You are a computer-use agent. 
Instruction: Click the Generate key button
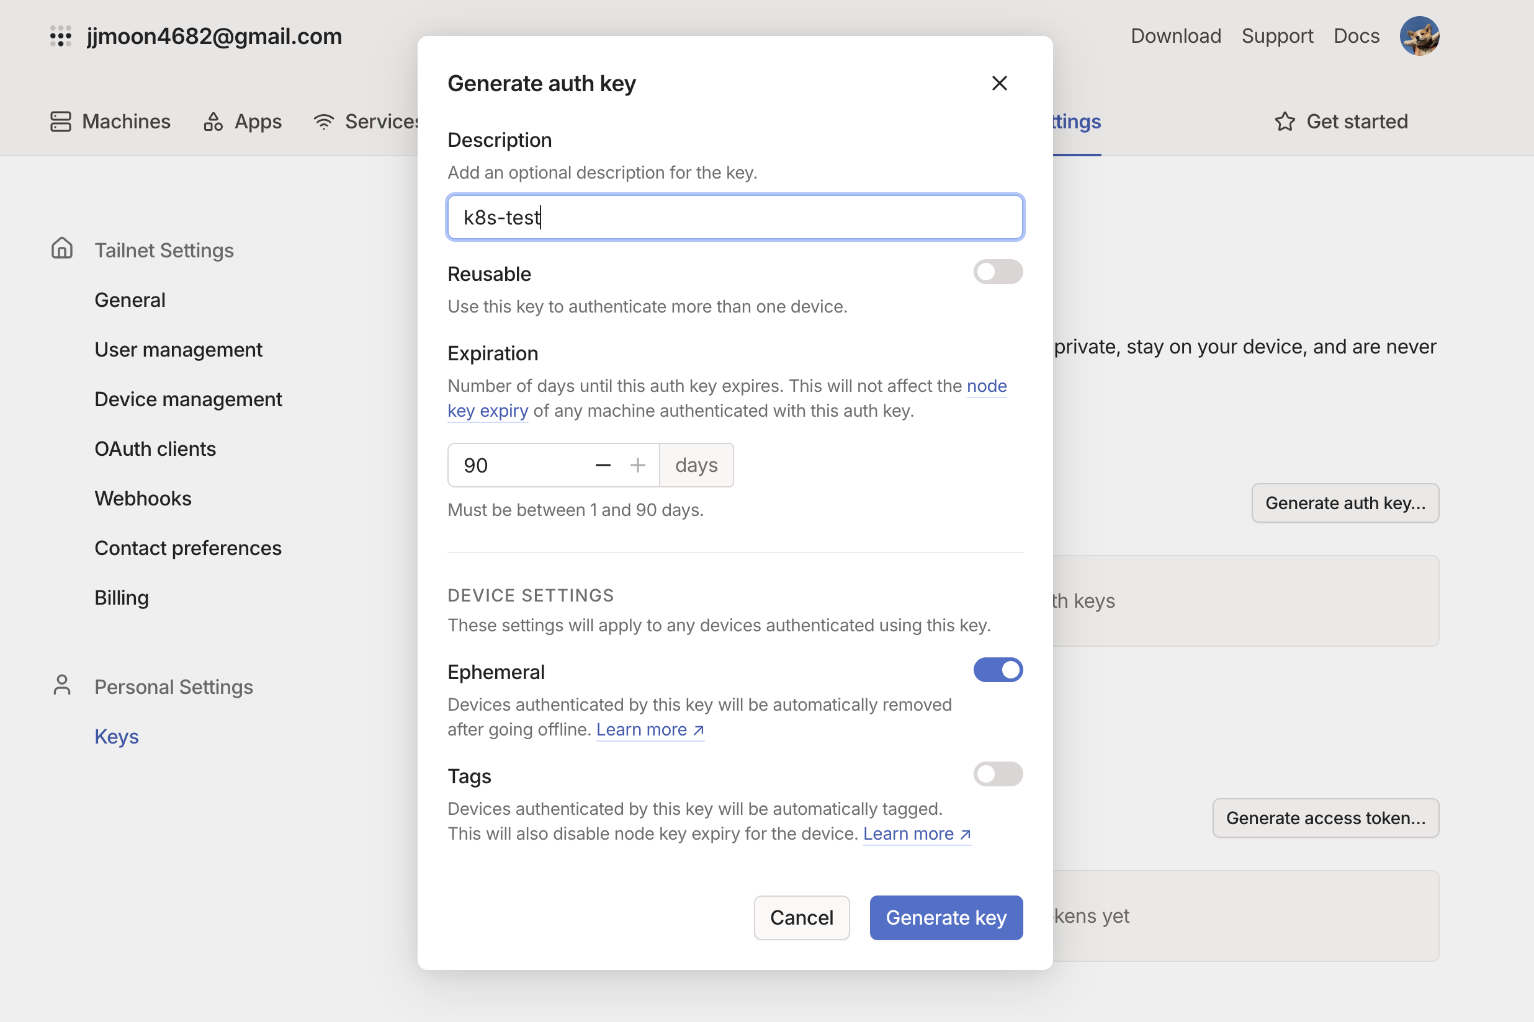point(945,918)
